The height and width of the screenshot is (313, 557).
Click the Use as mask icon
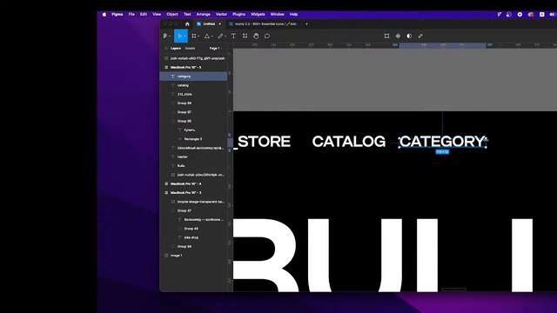click(x=409, y=36)
